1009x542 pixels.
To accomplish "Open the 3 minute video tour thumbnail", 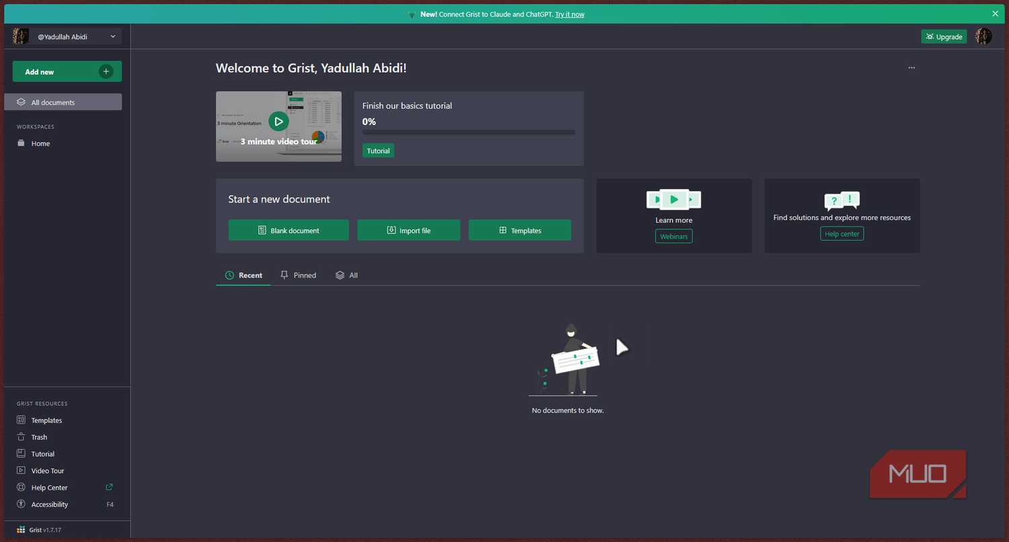I will coord(278,126).
